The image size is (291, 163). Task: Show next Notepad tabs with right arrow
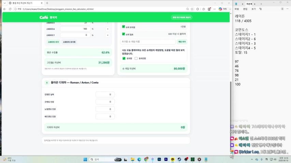pos(255,4)
